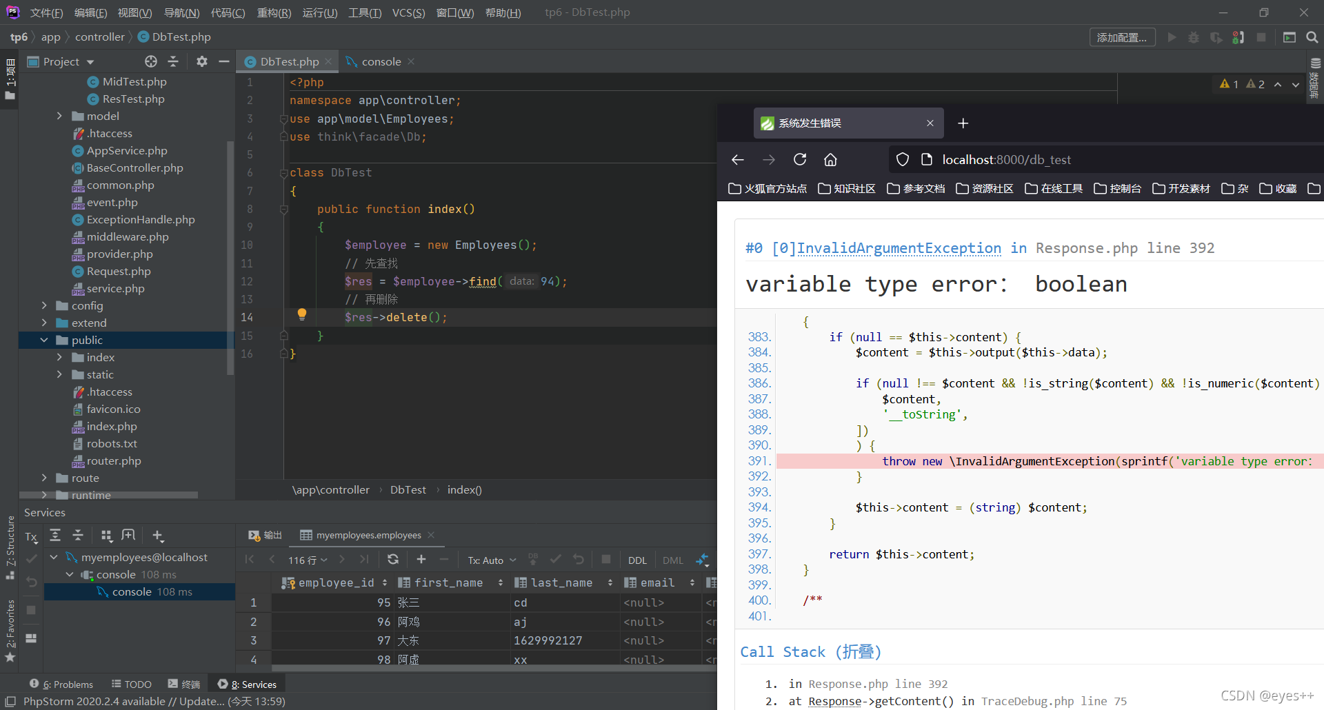Click the DDL button
The width and height of the screenshot is (1324, 710).
[637, 560]
